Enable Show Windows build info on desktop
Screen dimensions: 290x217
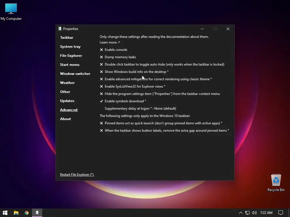click(134, 71)
